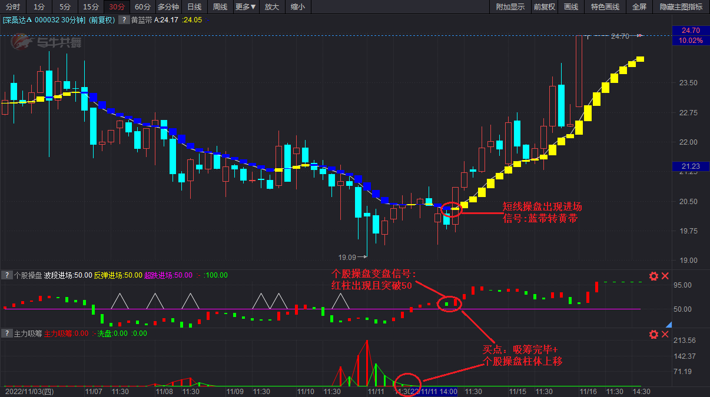Image resolution: width=710 pixels, height=397 pixels.
Task: Open settings gear of the 个股操盘 pane
Action: pos(653,276)
